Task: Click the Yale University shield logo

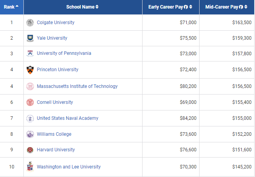Action: [30, 38]
